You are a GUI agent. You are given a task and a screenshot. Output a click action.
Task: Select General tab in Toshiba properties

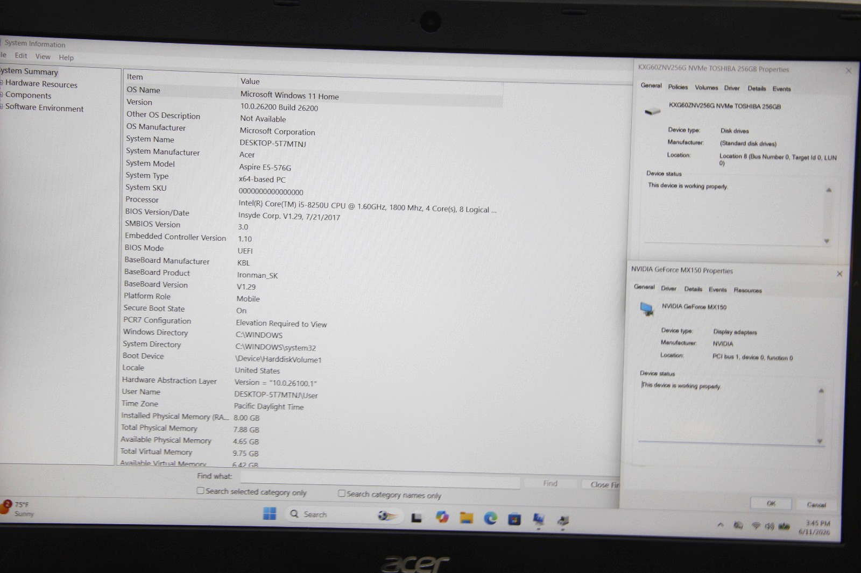[651, 85]
